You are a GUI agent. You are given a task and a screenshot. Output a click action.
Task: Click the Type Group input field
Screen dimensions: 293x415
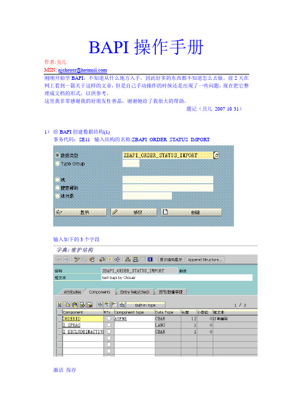tap(131, 164)
